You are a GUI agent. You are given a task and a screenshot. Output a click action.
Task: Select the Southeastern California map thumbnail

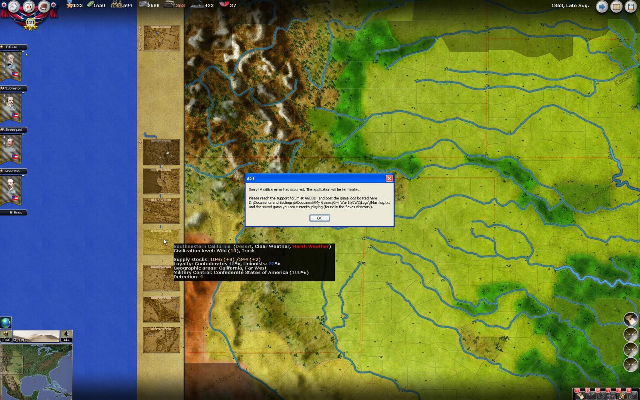tap(161, 242)
